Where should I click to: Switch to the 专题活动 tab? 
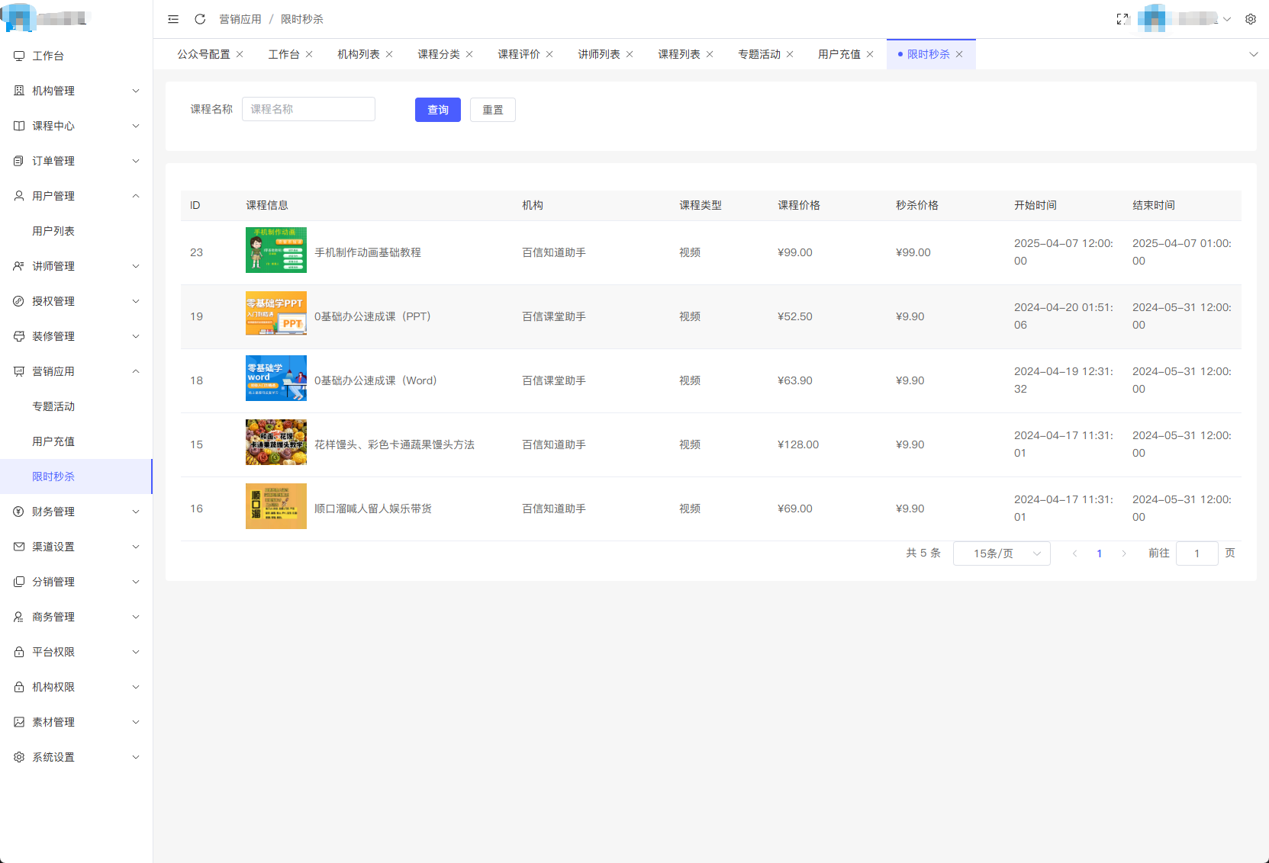pyautogui.click(x=759, y=54)
